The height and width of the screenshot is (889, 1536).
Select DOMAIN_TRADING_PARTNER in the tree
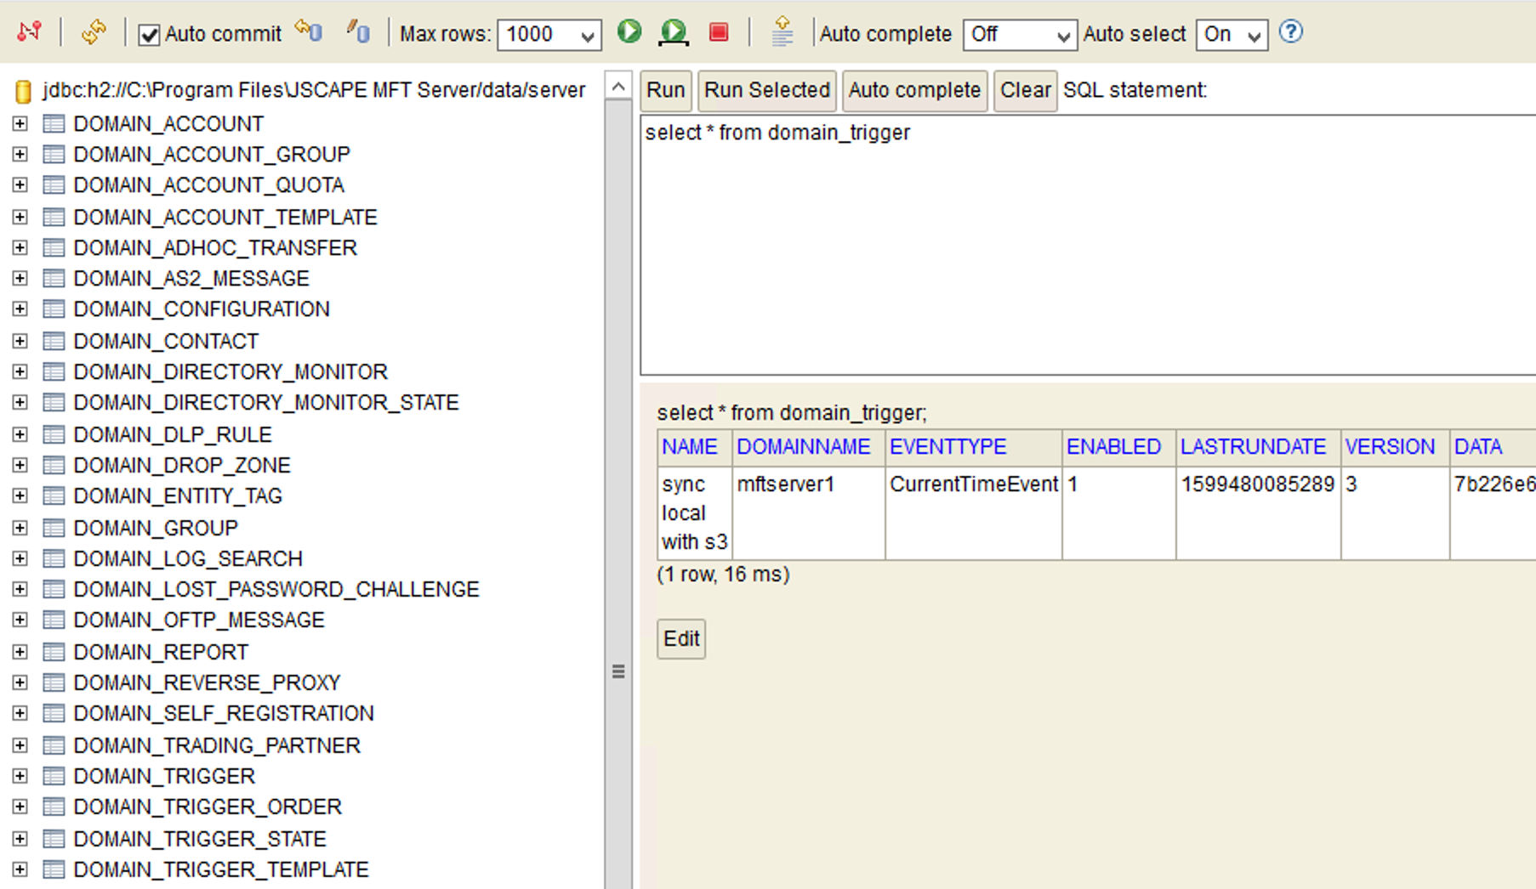[x=217, y=746]
